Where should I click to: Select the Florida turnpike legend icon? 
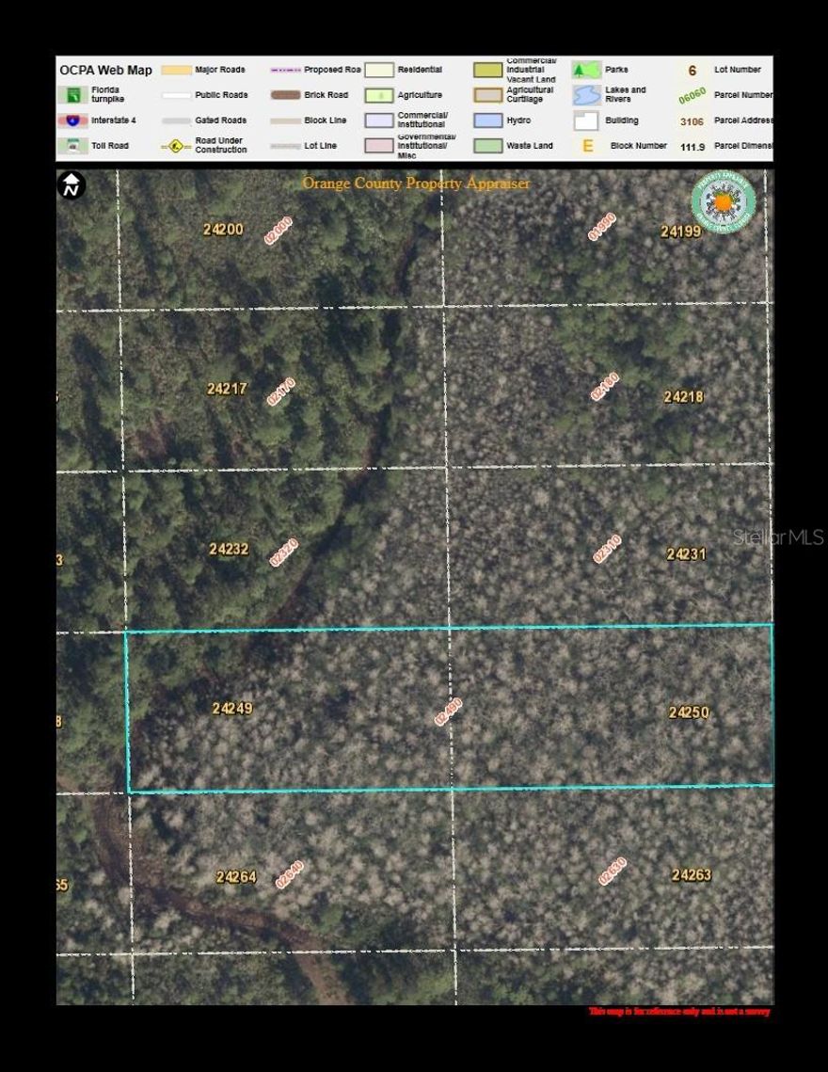click(72, 94)
